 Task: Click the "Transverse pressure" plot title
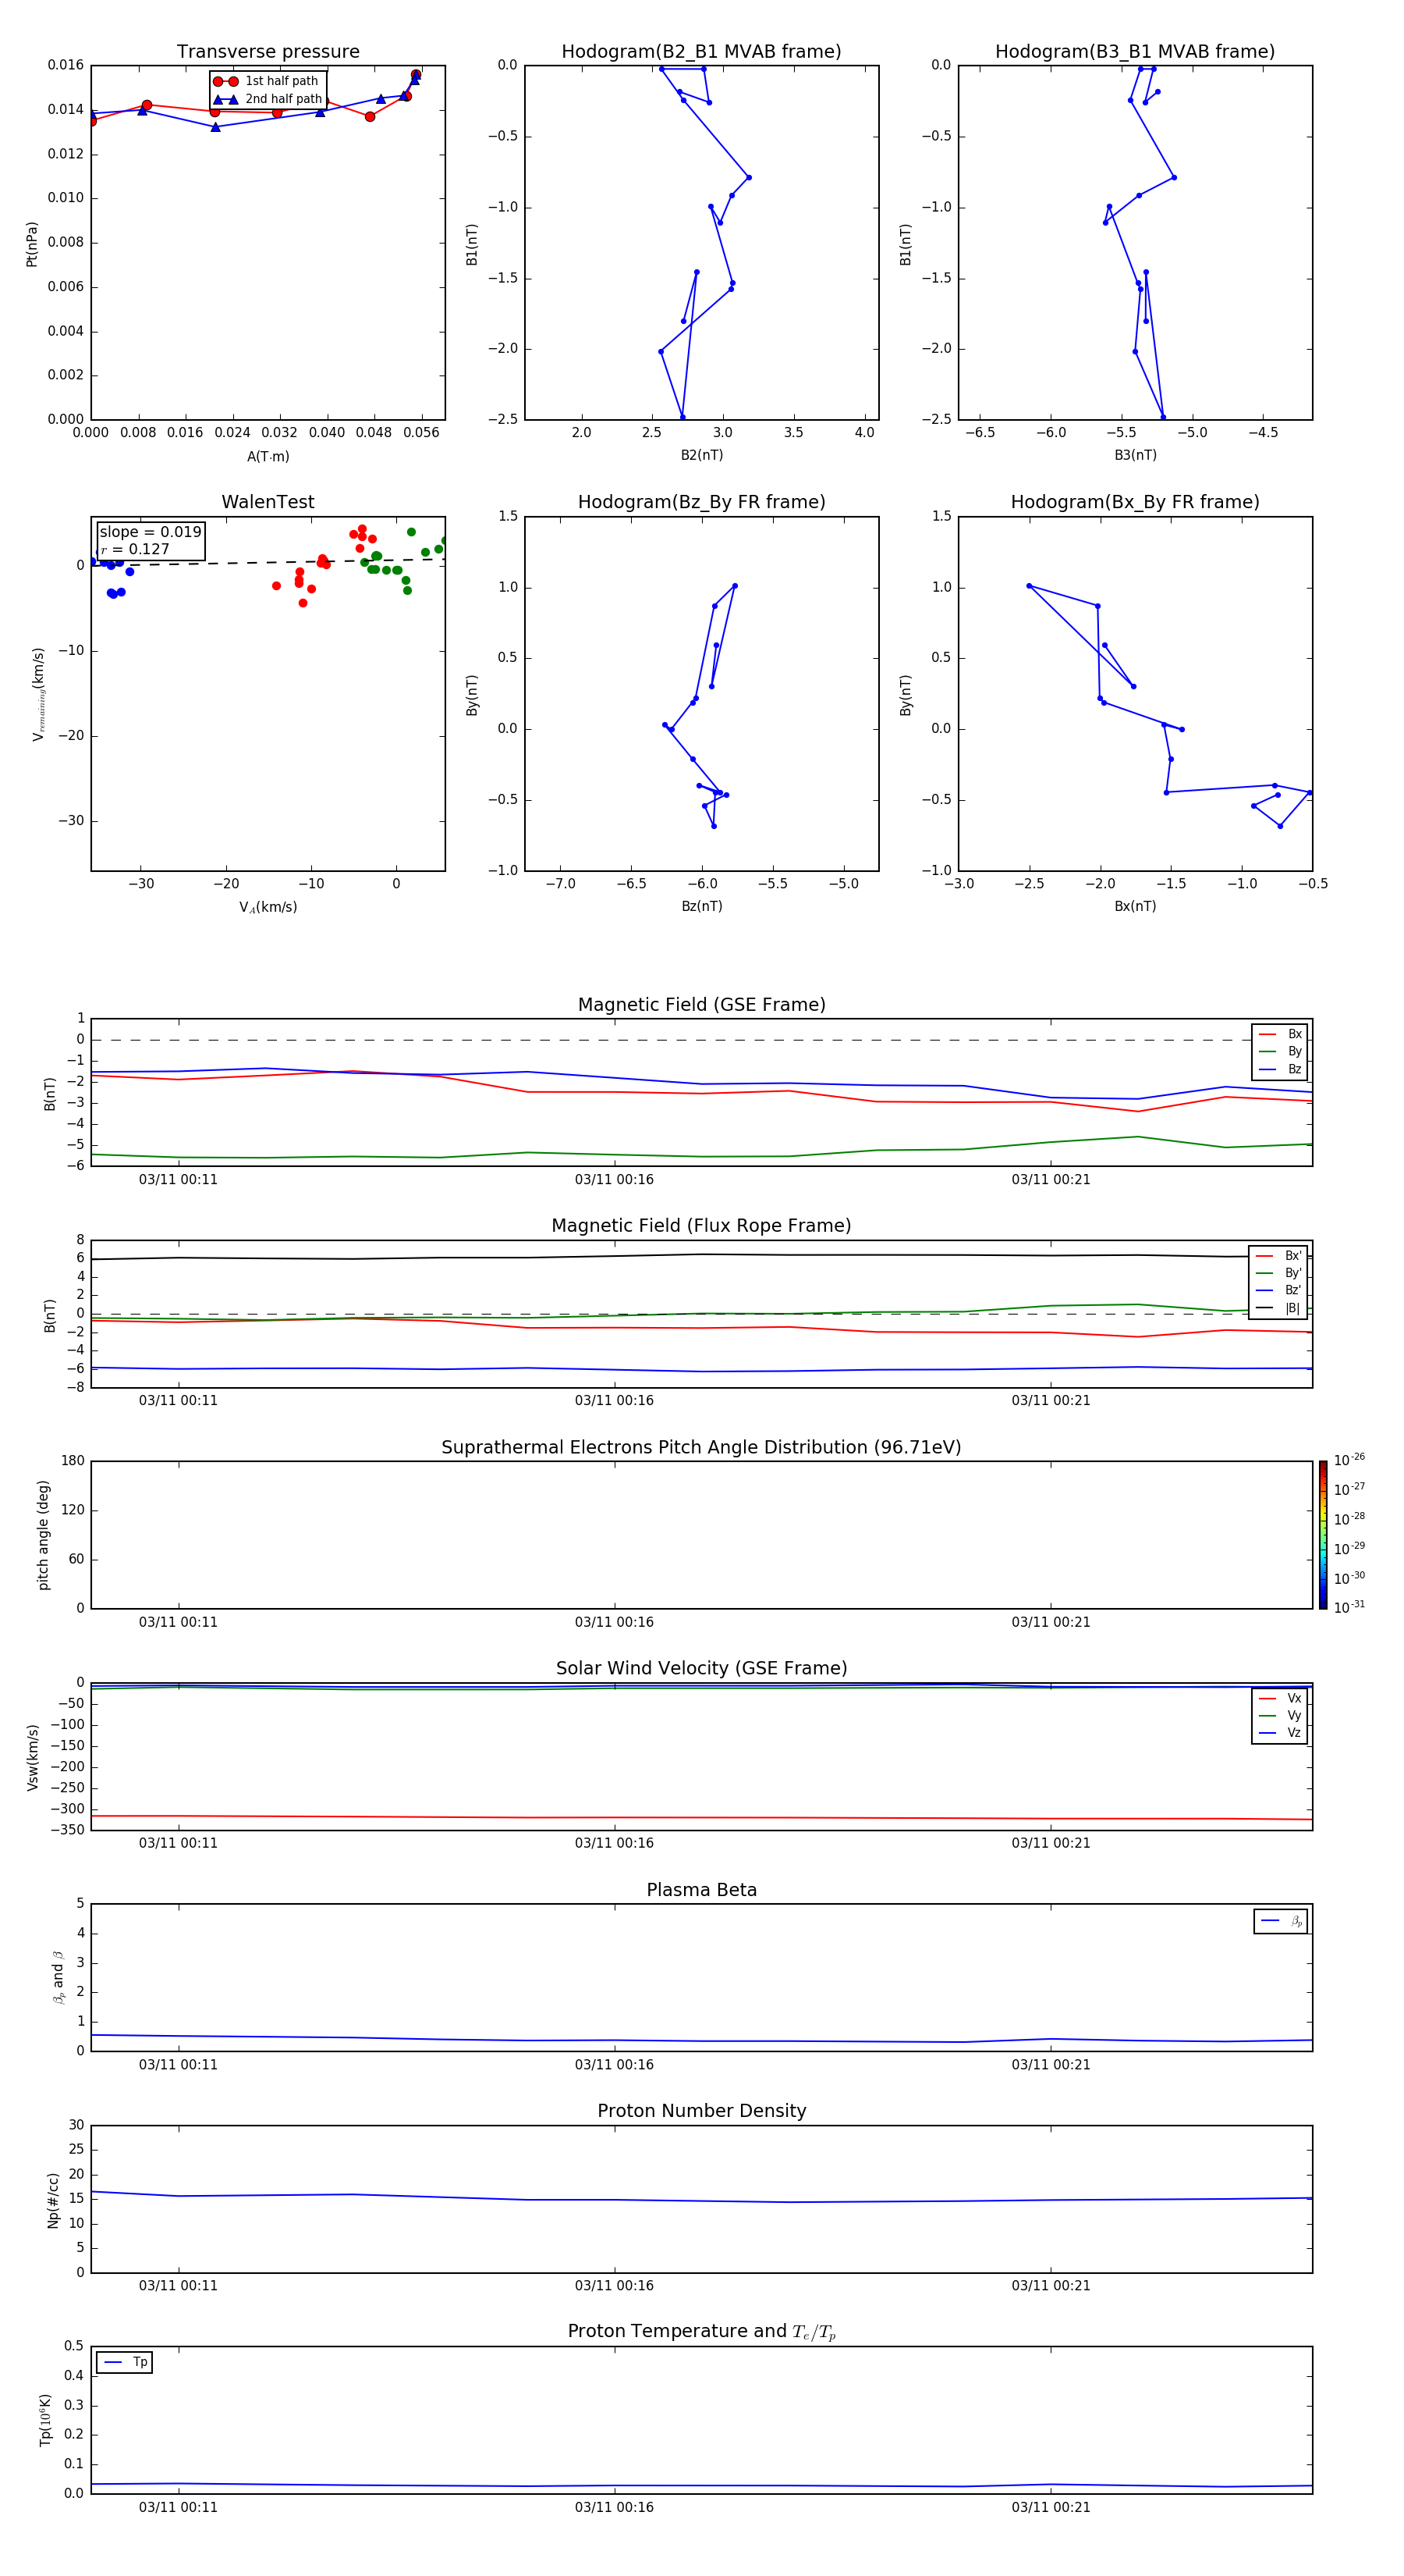click(x=268, y=52)
